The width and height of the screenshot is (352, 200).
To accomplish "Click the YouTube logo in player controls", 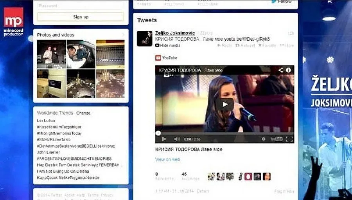I will click(276, 139).
